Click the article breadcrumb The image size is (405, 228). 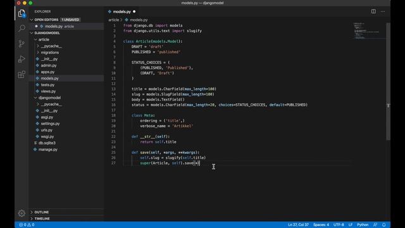114,20
